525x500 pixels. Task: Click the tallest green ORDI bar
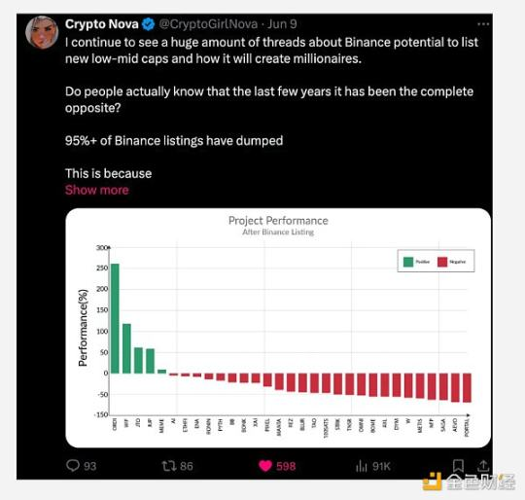tap(115, 318)
